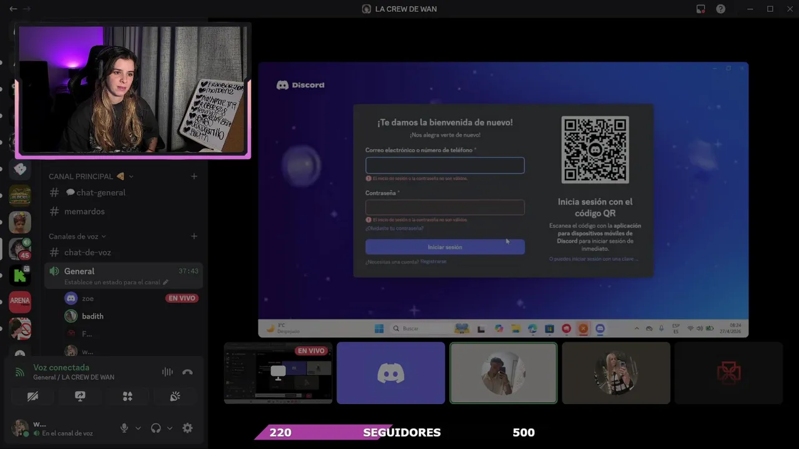Open the memardos channel
The image size is (799, 449).
124,211
